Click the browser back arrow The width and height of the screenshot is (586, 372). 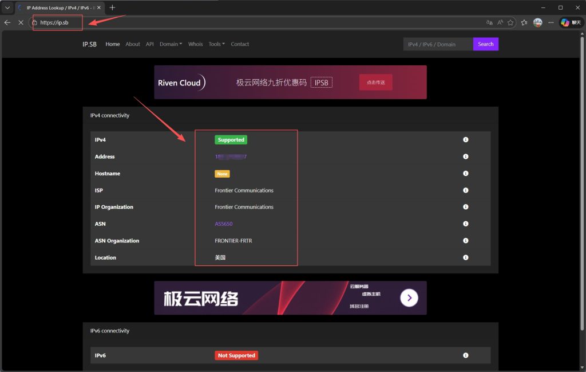pyautogui.click(x=7, y=22)
